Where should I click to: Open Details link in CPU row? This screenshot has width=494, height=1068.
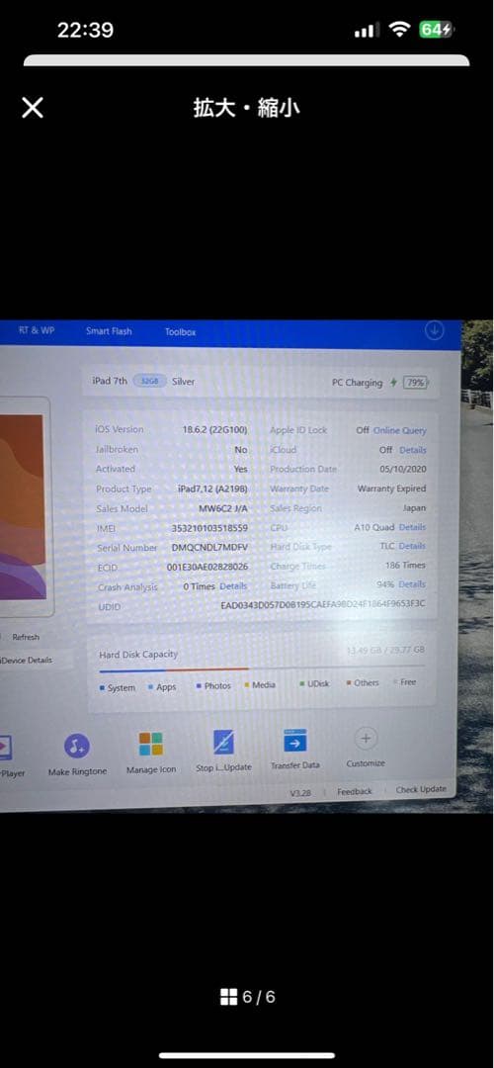point(412,527)
